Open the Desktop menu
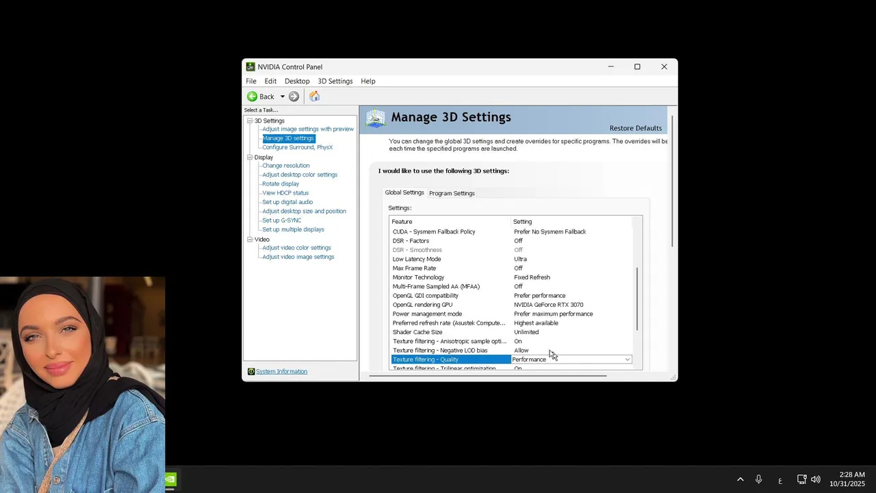The height and width of the screenshot is (493, 876). point(297,81)
